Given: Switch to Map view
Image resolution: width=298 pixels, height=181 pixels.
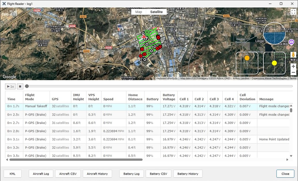Looking at the screenshot, I should point(138,12).
